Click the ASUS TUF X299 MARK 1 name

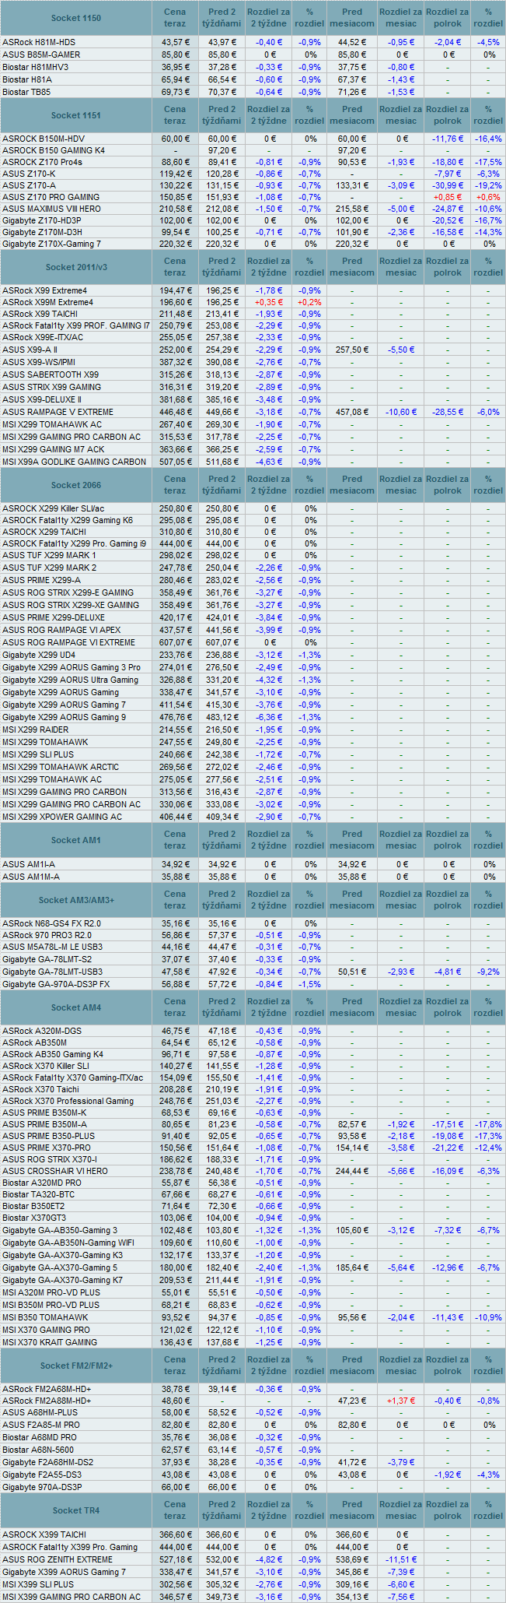point(49,555)
